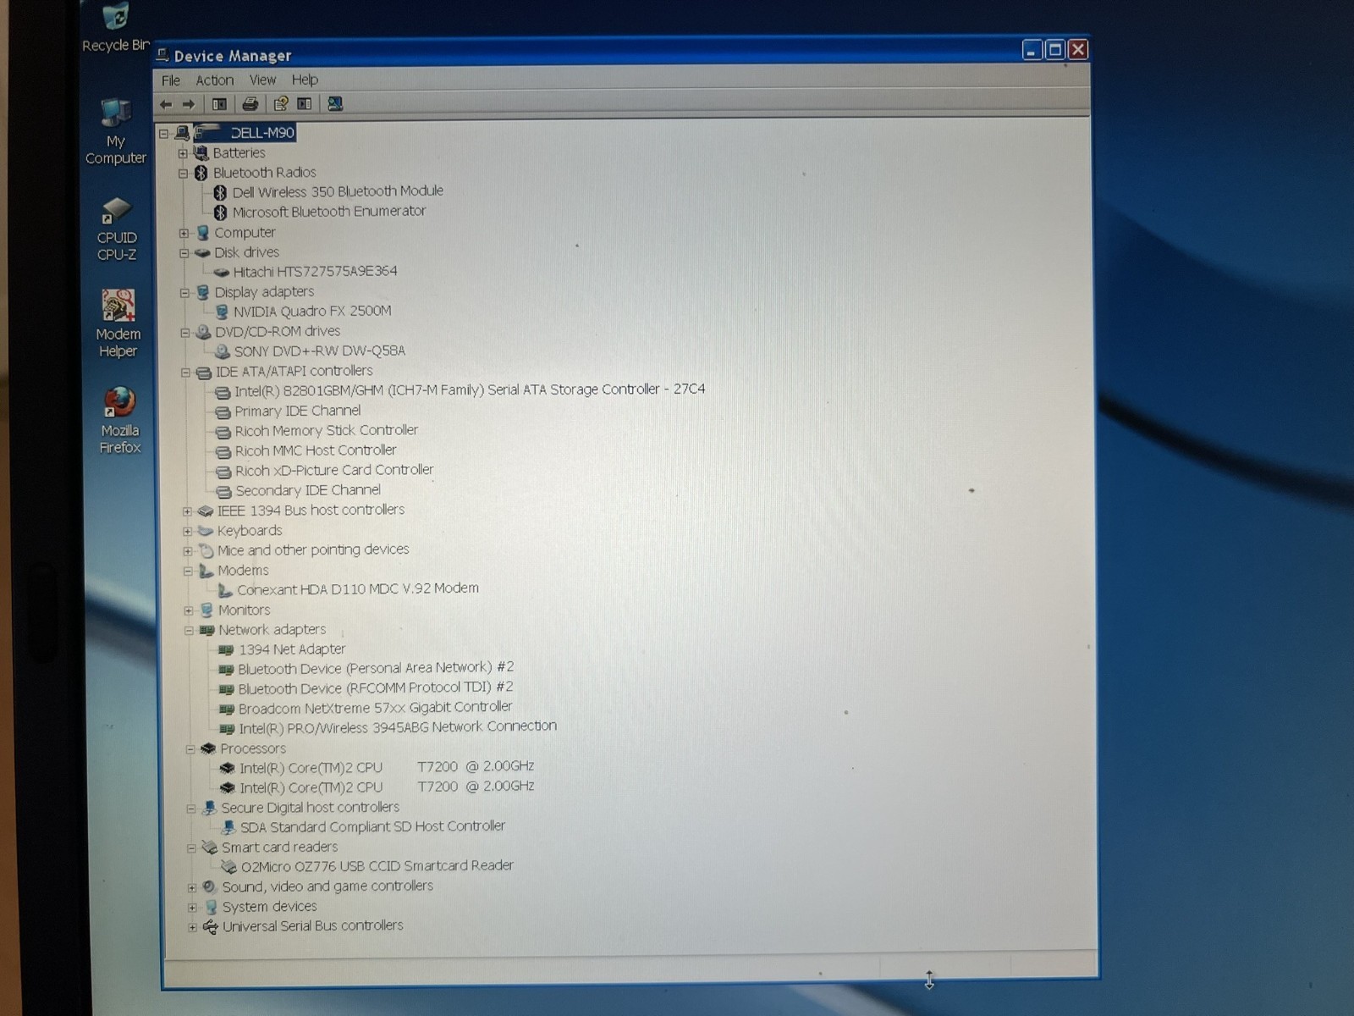Launch CPUID CPU-Z shortcut
Image resolution: width=1354 pixels, height=1016 pixels.
tap(117, 229)
